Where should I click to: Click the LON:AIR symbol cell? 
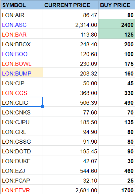(x=21, y=14)
